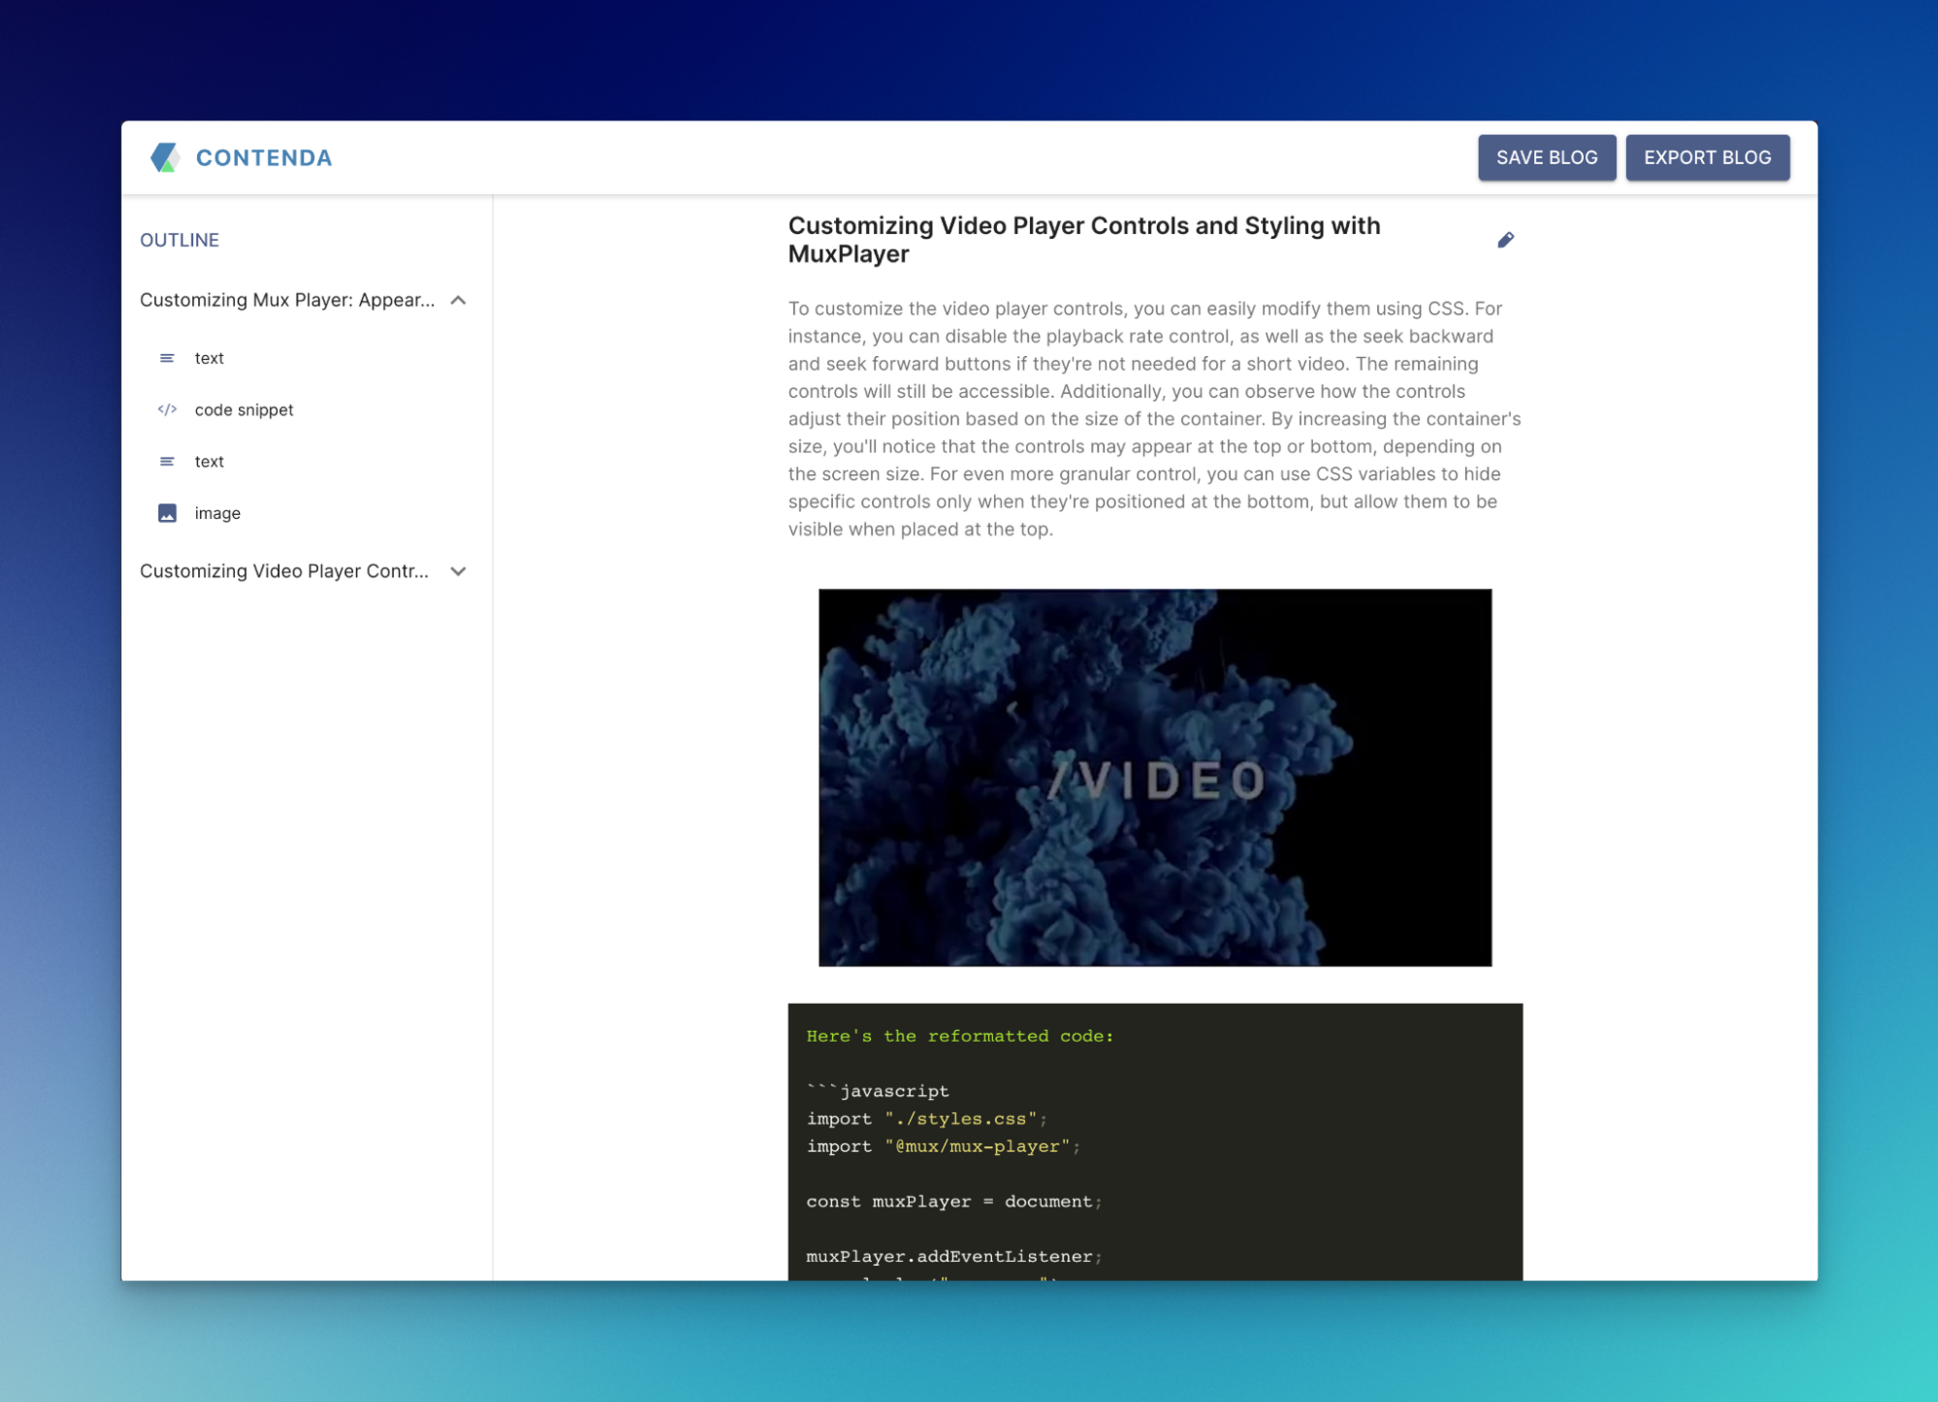Click the 'Customizing Video Player Controls and Styling' heading
The height and width of the screenshot is (1402, 1938).
click(1084, 240)
